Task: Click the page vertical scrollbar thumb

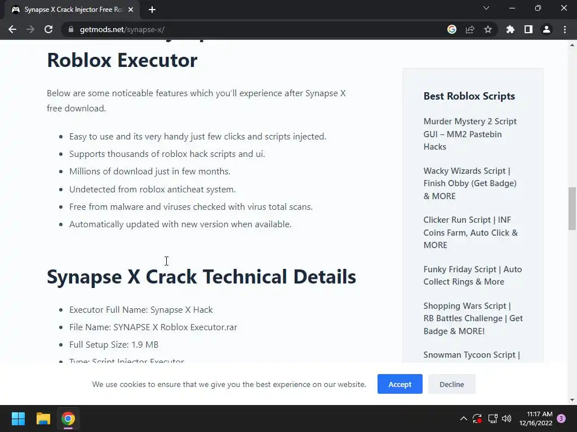Action: (x=572, y=208)
